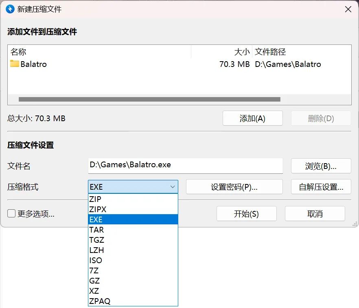Image resolution: width=359 pixels, height=308 pixels.
Task: Start compression with 开始(S) button
Action: [x=246, y=214]
